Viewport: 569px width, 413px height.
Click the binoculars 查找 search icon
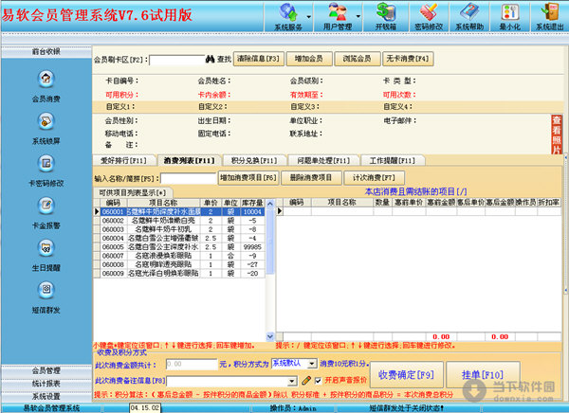[x=211, y=59]
